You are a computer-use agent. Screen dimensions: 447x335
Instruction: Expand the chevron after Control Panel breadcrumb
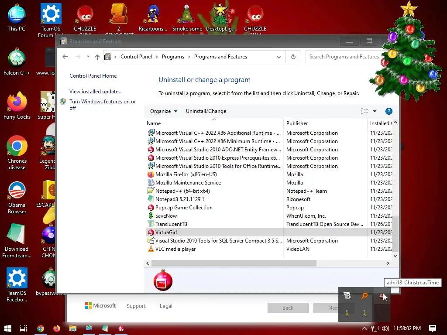(x=157, y=57)
